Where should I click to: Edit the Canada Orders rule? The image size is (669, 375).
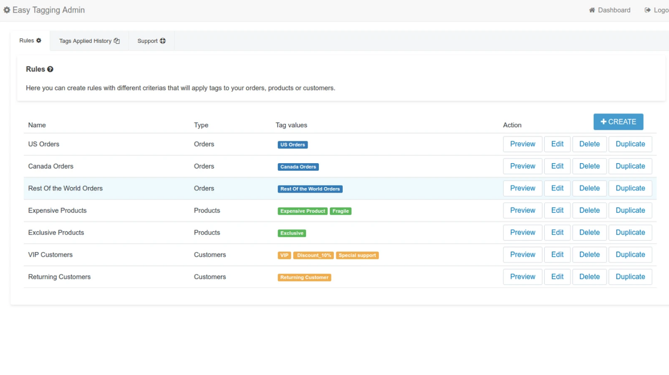[x=557, y=166]
